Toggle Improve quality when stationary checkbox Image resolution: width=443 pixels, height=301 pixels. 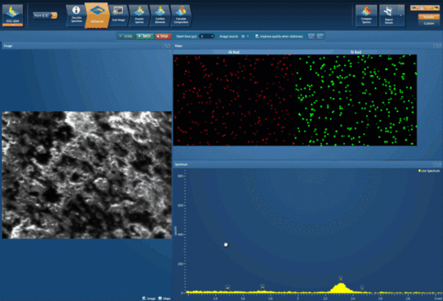click(257, 36)
